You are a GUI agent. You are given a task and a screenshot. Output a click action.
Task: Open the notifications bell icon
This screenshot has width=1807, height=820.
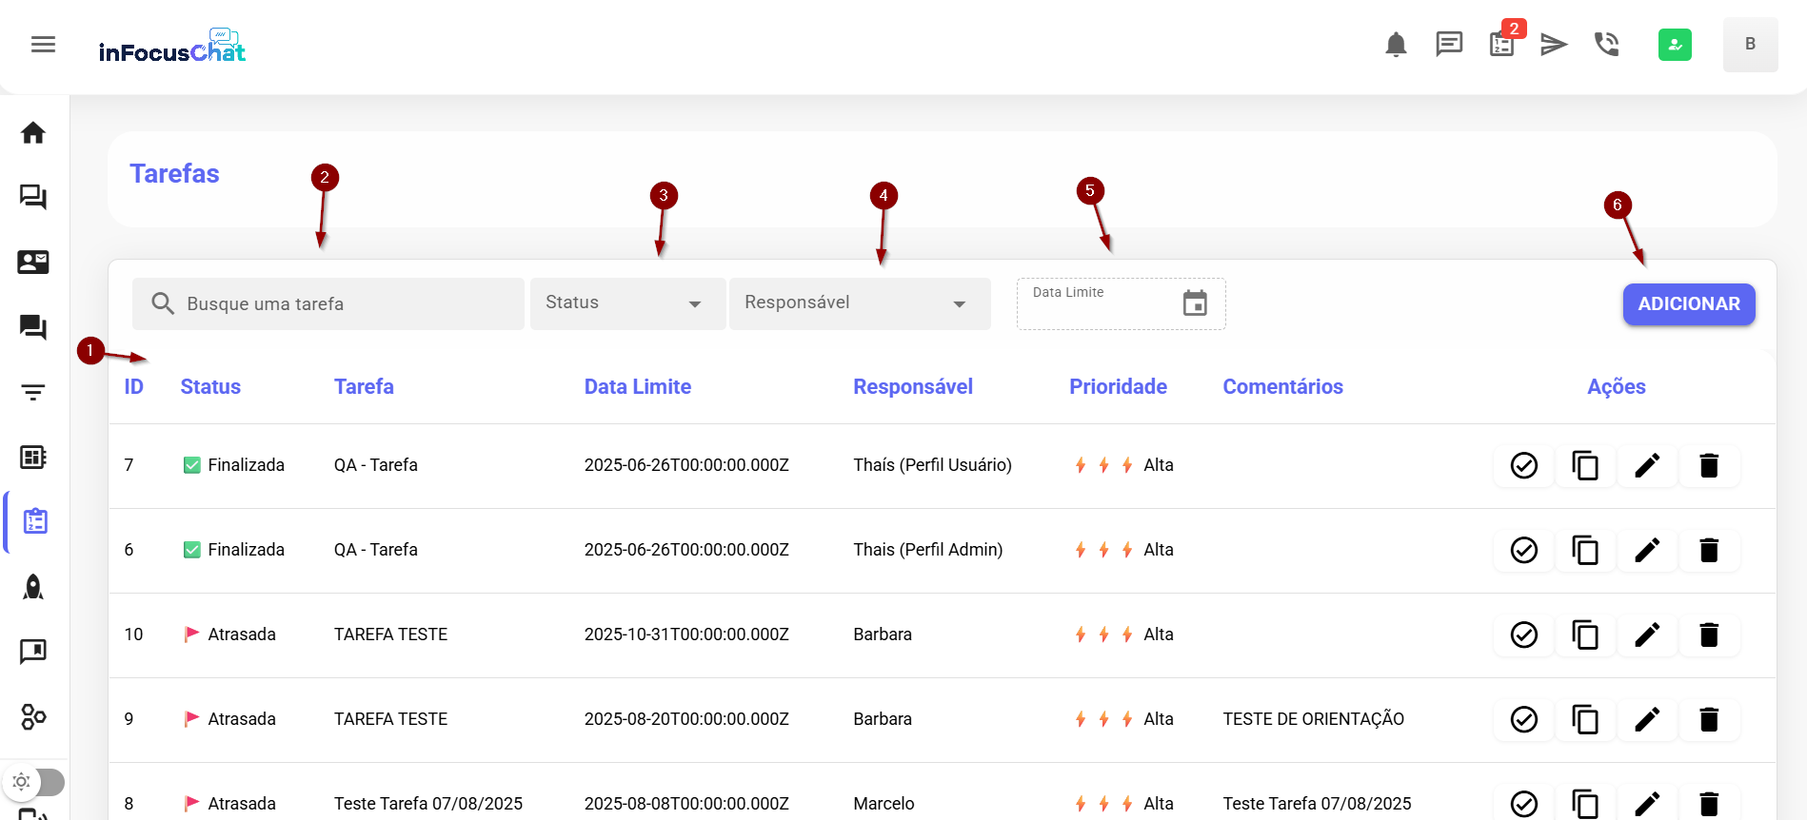1396,45
